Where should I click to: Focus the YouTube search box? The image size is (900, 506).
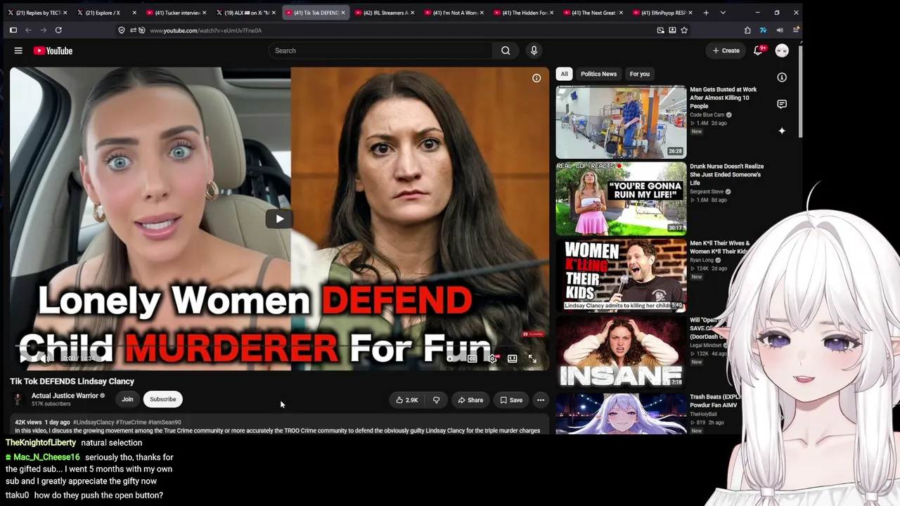point(380,51)
